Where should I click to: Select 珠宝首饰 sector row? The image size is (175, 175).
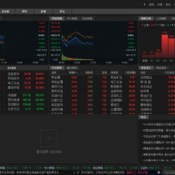pyautogui.click(x=93, y=105)
